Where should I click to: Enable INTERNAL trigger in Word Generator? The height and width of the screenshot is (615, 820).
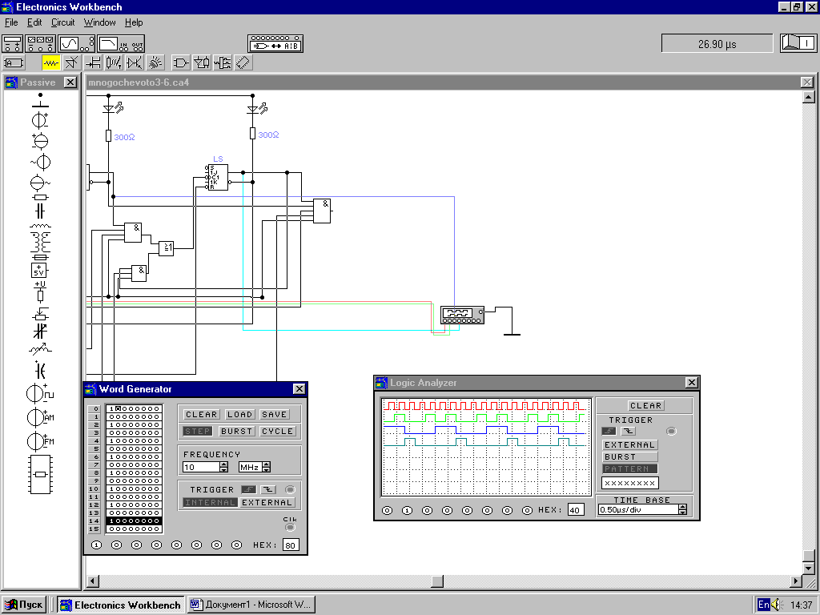[x=211, y=503]
